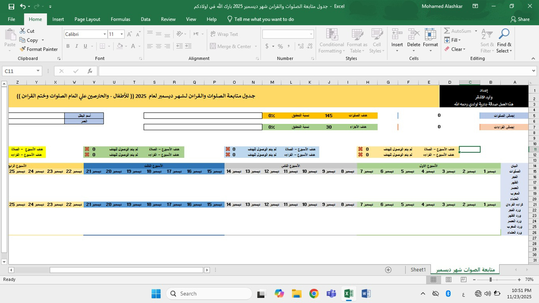Click the zoom slider in status bar
The width and height of the screenshot is (539, 303).
[490, 280]
